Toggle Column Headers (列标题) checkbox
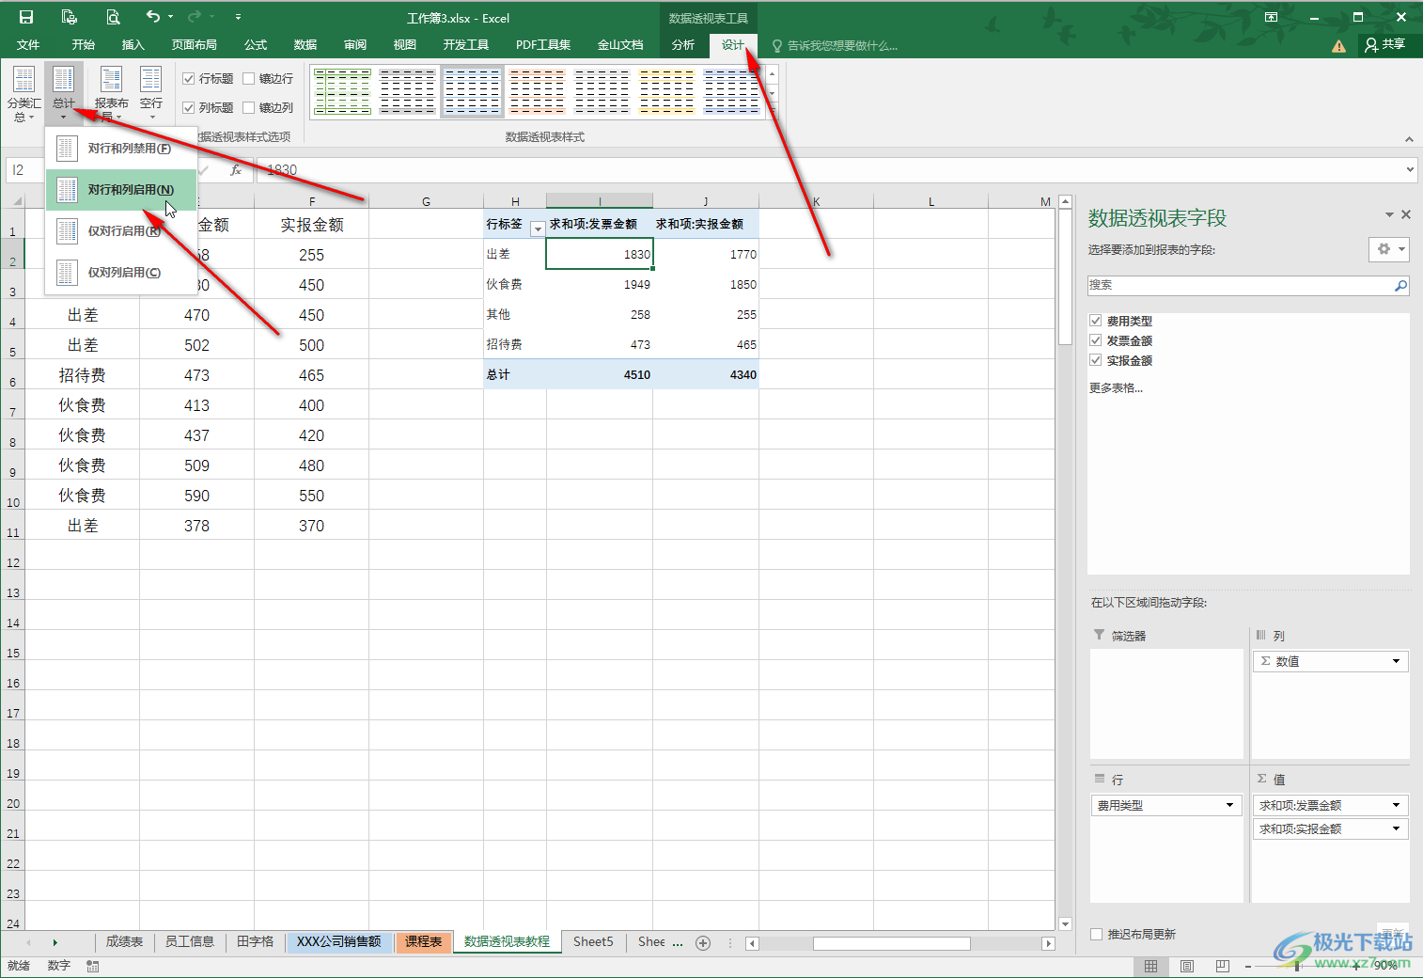Viewport: 1423px width, 978px height. (189, 108)
